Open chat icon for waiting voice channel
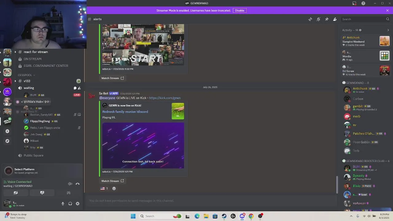393x221 pixels. click(x=75, y=88)
